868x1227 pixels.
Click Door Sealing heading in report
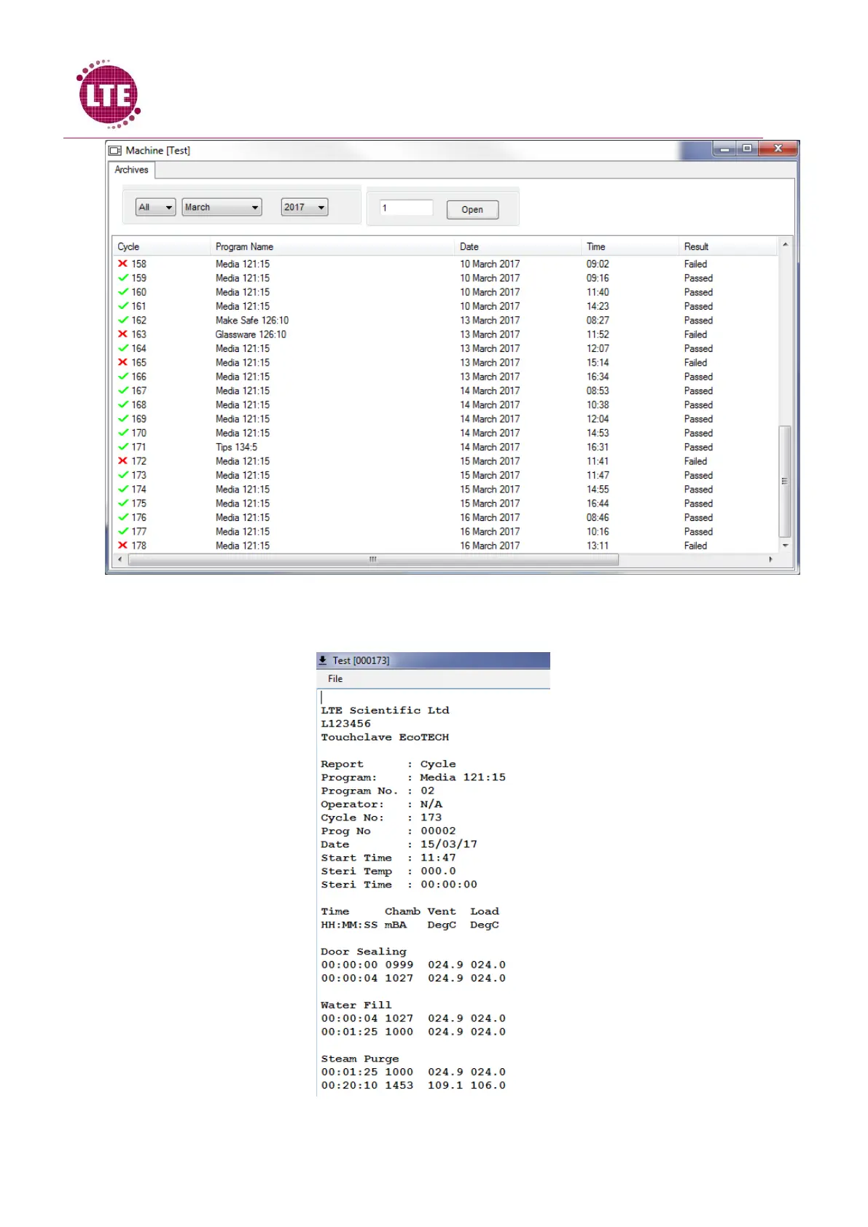click(364, 952)
